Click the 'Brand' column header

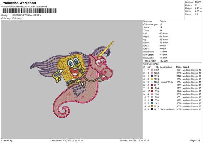[186, 67]
